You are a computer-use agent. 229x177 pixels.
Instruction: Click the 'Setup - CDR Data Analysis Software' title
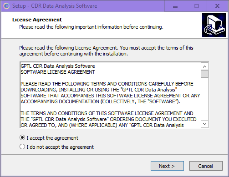[55, 6]
